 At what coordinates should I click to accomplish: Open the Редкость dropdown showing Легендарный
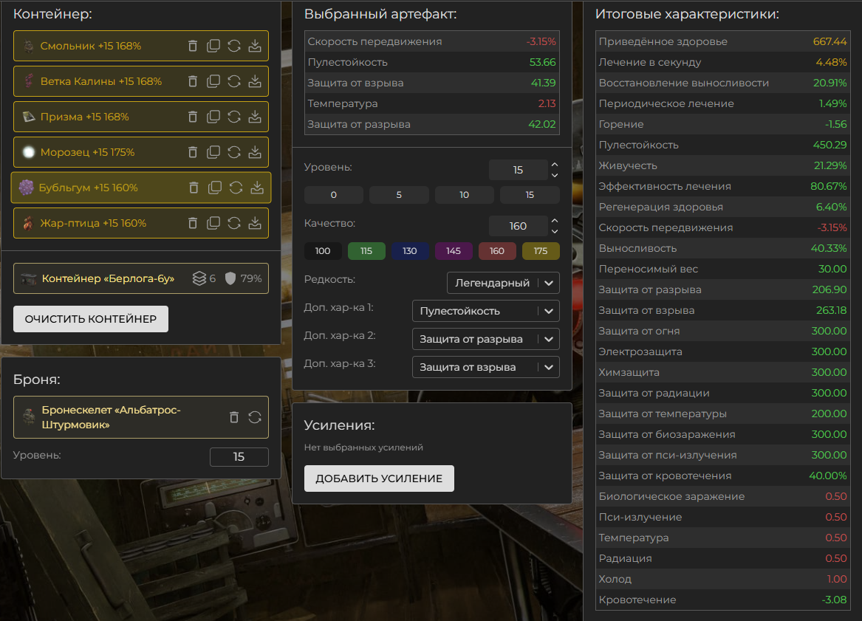[x=503, y=283]
